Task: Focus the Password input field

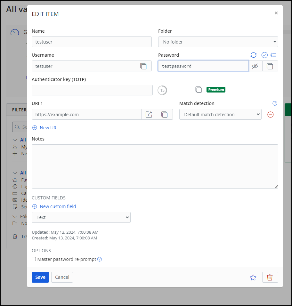Action: [x=203, y=66]
